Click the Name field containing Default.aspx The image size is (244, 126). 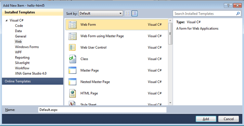click(x=102, y=110)
